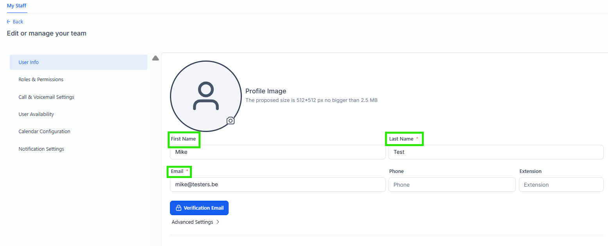Image resolution: width=608 pixels, height=246 pixels.
Task: Click the Extension field label
Action: tap(531, 171)
